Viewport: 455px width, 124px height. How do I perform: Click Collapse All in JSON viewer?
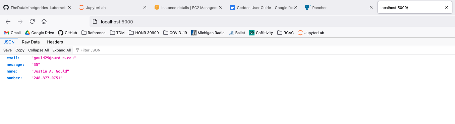click(x=38, y=50)
